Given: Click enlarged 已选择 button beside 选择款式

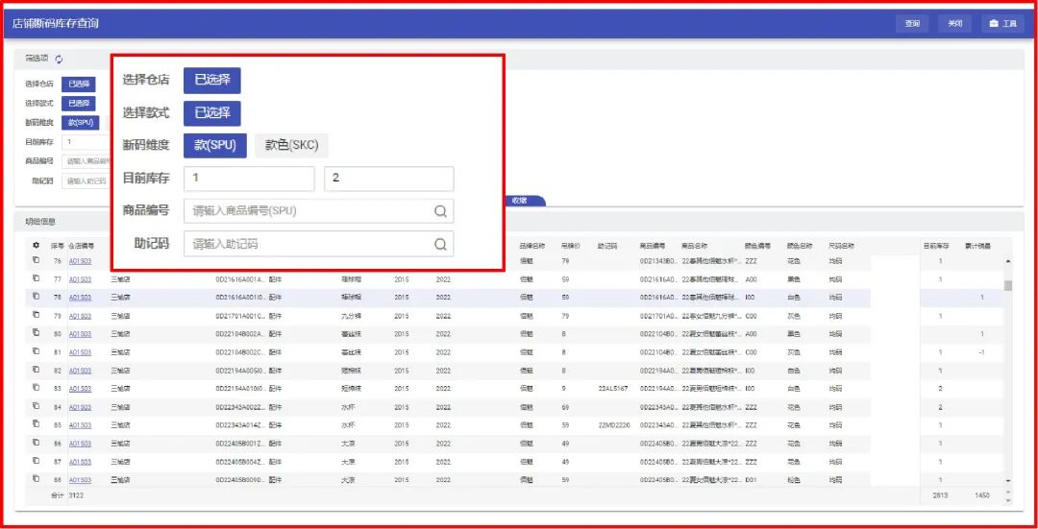Looking at the screenshot, I should coord(211,113).
